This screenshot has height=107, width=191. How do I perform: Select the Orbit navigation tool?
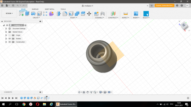point(79,92)
